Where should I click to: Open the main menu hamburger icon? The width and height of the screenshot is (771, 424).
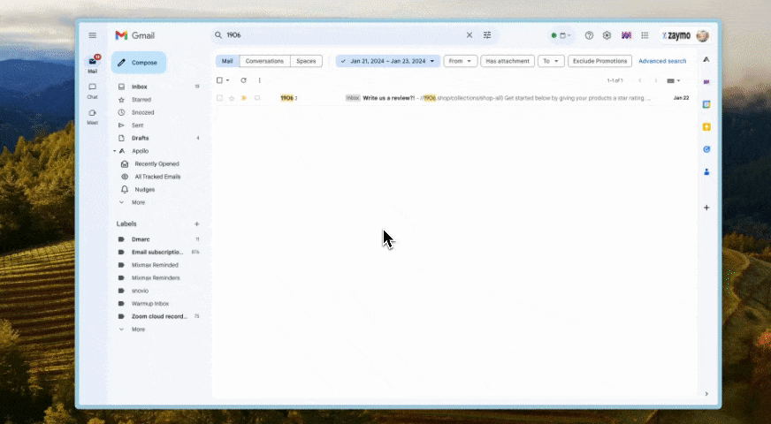click(x=93, y=35)
